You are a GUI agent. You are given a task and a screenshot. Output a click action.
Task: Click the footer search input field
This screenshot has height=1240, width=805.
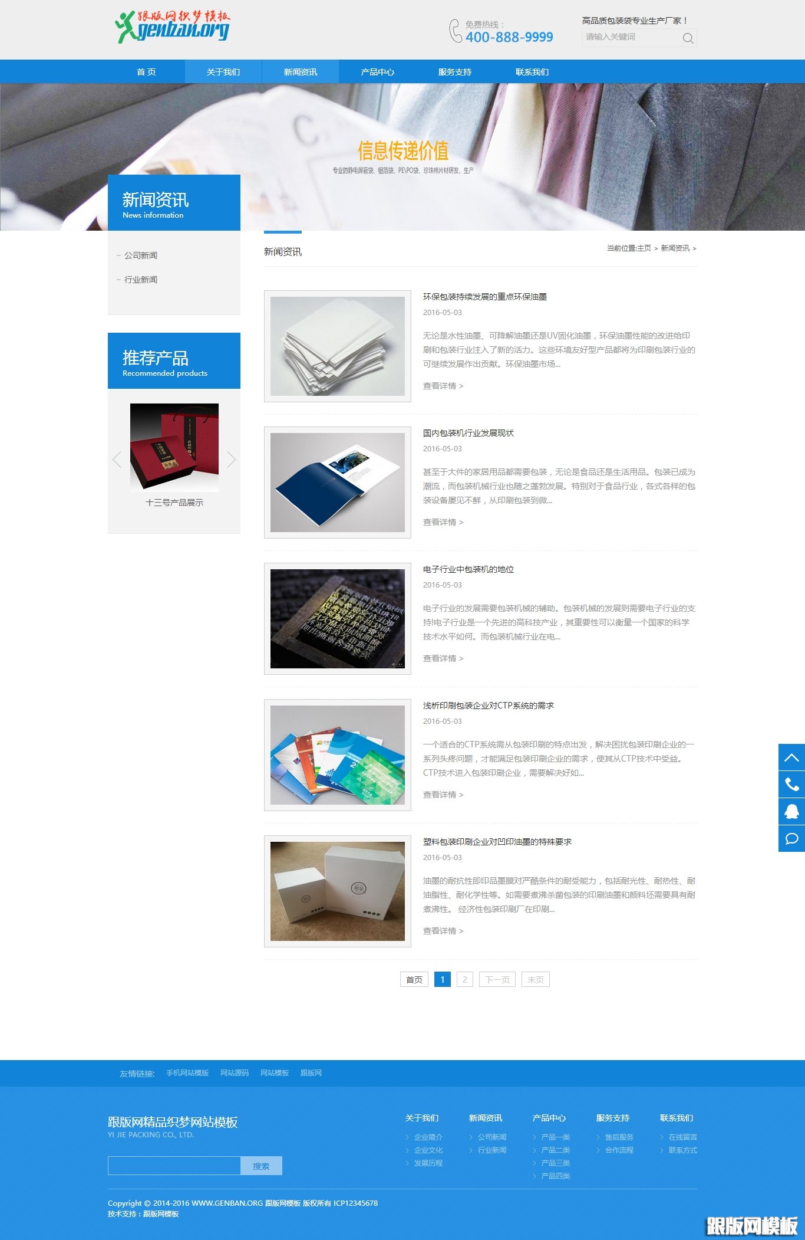174,1166
